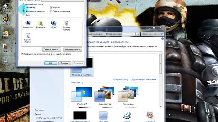
Task: Click the themes list scrollbar thumb
Action: tap(161, 64)
